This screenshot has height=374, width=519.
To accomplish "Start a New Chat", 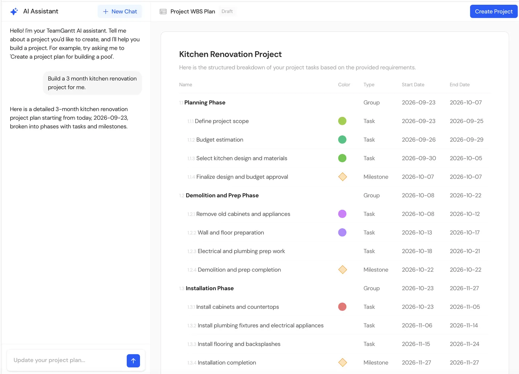I will coord(120,12).
